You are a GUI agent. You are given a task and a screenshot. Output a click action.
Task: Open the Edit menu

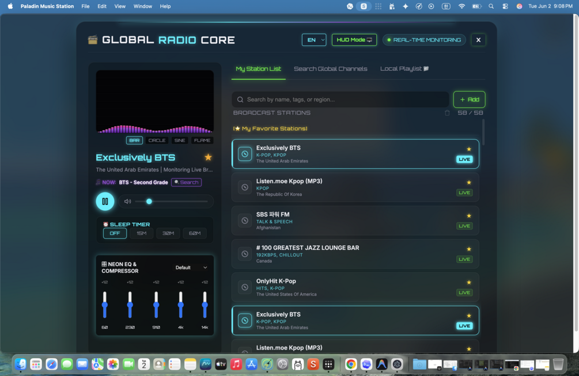(102, 6)
